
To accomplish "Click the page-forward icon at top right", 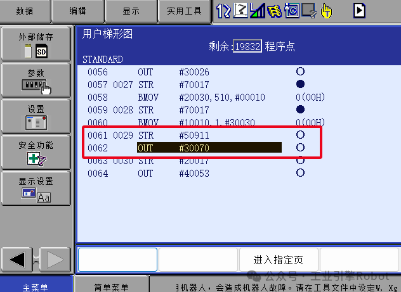I will [x=359, y=11].
